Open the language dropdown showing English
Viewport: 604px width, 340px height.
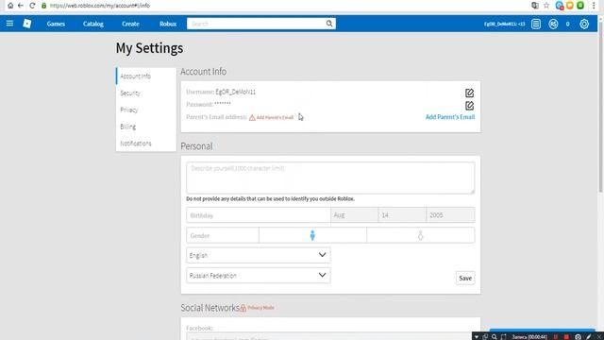point(258,255)
